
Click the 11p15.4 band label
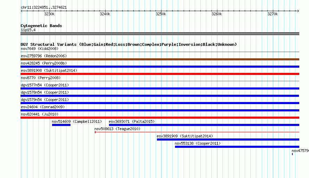(x=28, y=30)
